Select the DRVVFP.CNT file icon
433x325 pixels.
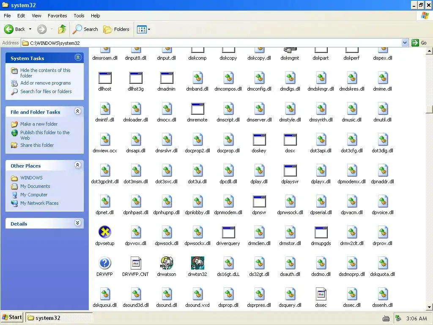click(x=136, y=263)
